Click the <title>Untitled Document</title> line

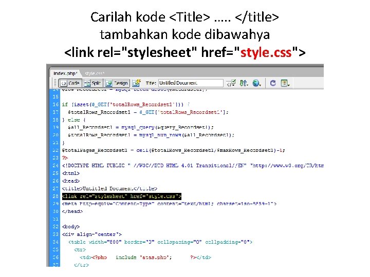[109, 188]
